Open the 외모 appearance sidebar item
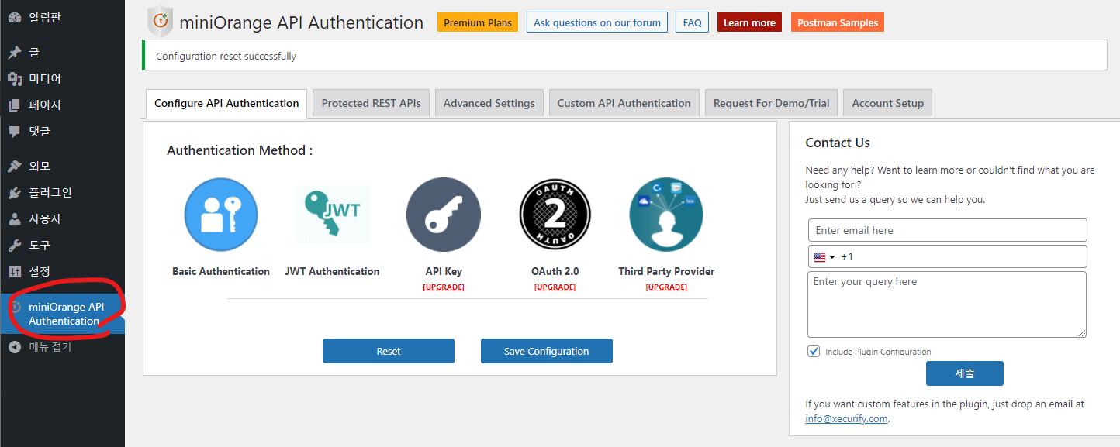Viewport: 1120px width, 447px height. click(x=62, y=166)
